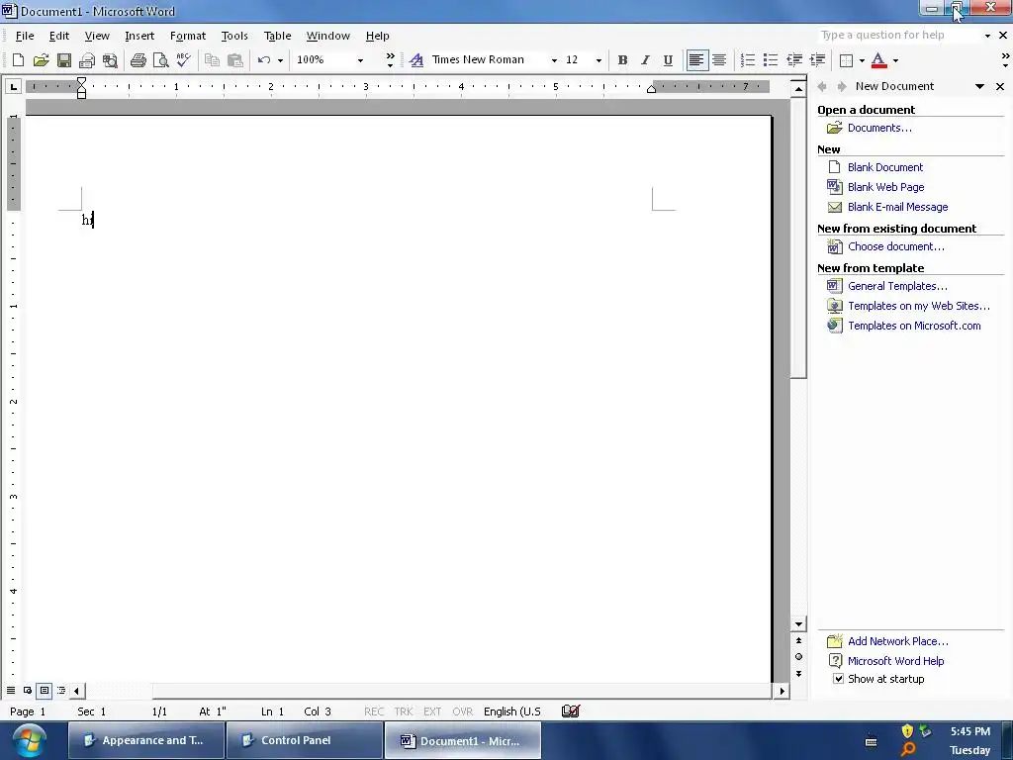
Task: Click the vertical scrollbar thumb
Action: click(x=798, y=237)
